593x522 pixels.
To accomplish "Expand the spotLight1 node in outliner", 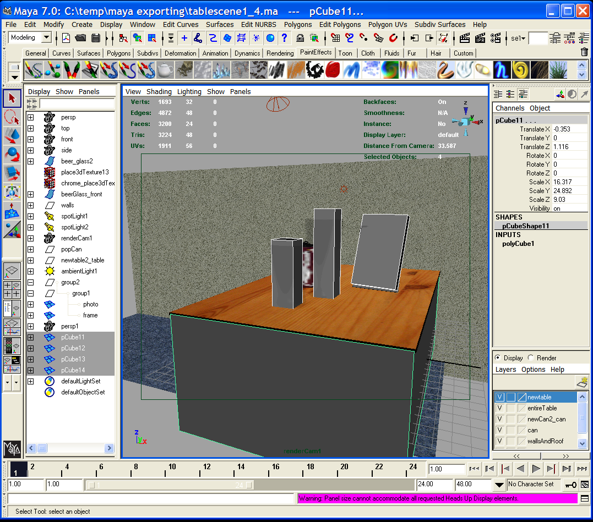I will pyautogui.click(x=31, y=216).
